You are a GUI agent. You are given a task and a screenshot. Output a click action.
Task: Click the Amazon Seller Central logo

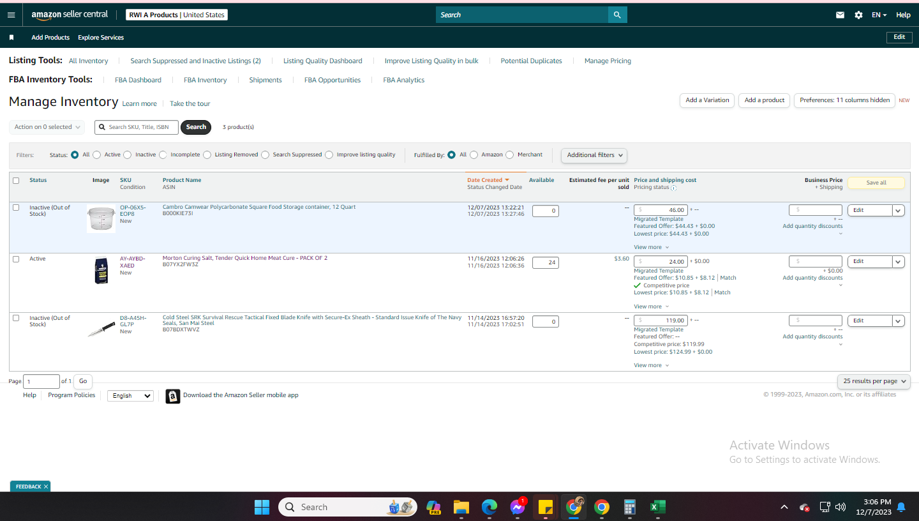[70, 15]
